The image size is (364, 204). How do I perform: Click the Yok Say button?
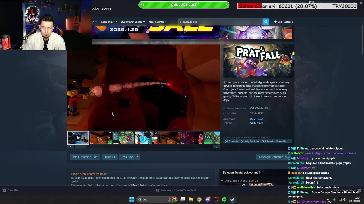[x=127, y=157]
